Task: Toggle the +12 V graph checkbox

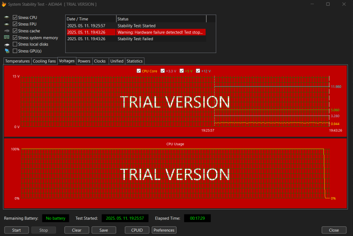Action: click(x=198, y=71)
